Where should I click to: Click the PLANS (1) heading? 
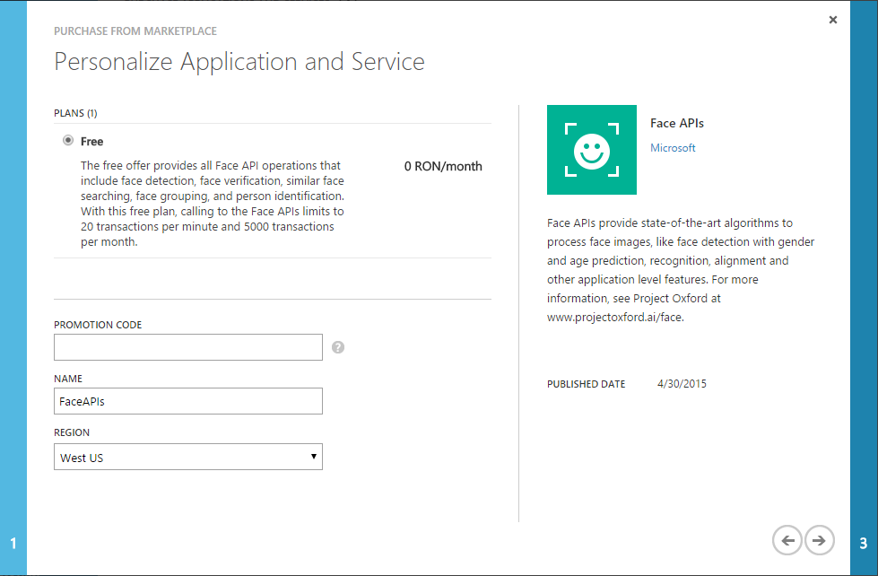tap(75, 113)
